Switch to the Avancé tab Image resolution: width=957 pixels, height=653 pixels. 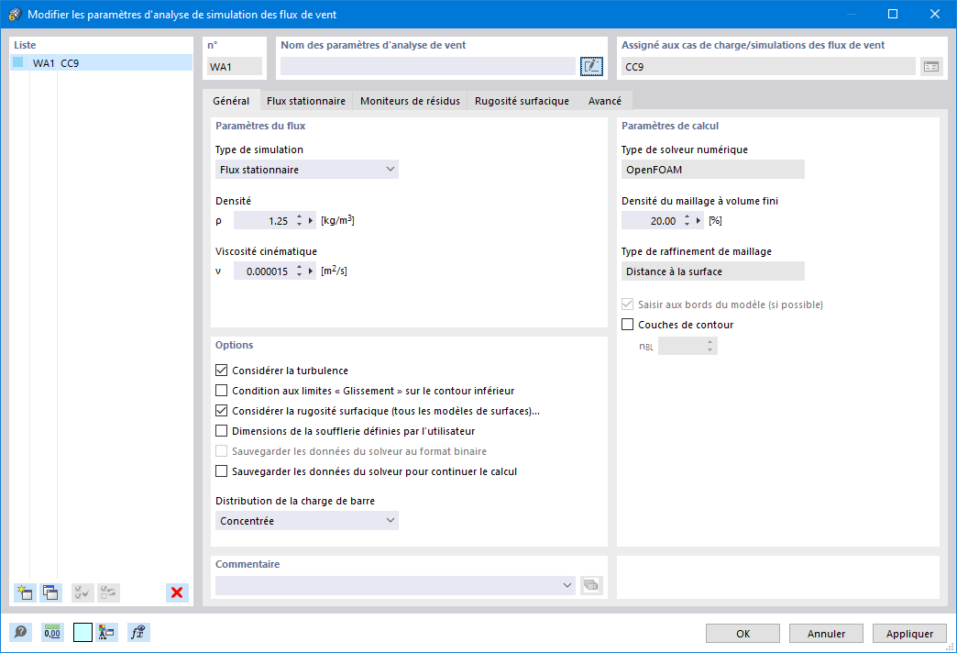pyautogui.click(x=604, y=101)
